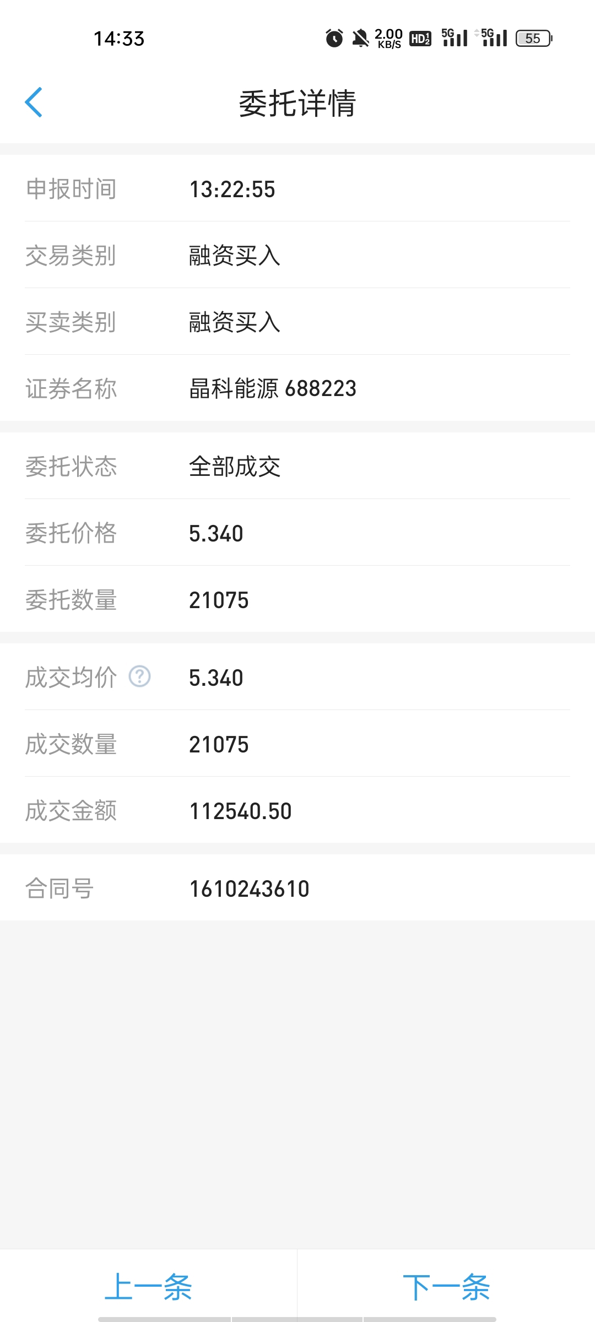Screen dimensions: 595x1322
Task: Tap the 委托数量 value 21075
Action: click(x=219, y=600)
